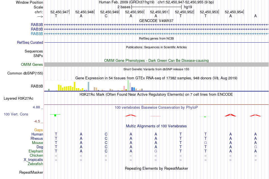Select the Chicken alignment row label
The image size is (269, 179).
[36, 155]
